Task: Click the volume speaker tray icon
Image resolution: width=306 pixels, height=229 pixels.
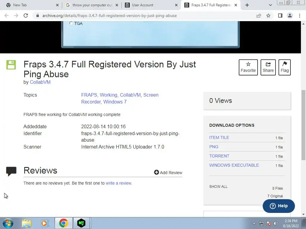Action: pyautogui.click(x=276, y=224)
